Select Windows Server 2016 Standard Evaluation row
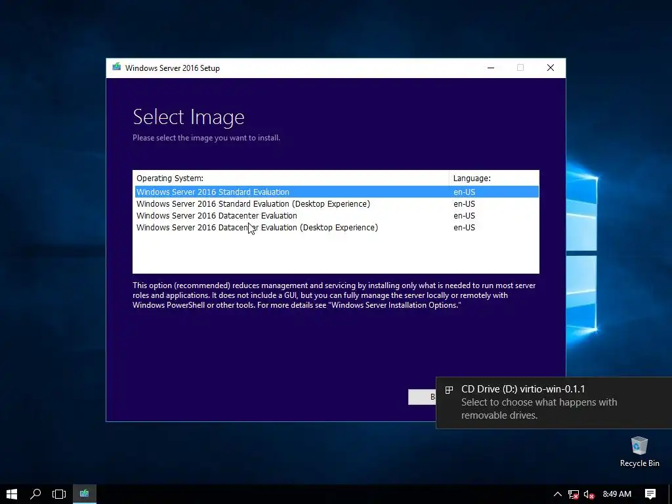Screen dimensions: 672x504 337,192
